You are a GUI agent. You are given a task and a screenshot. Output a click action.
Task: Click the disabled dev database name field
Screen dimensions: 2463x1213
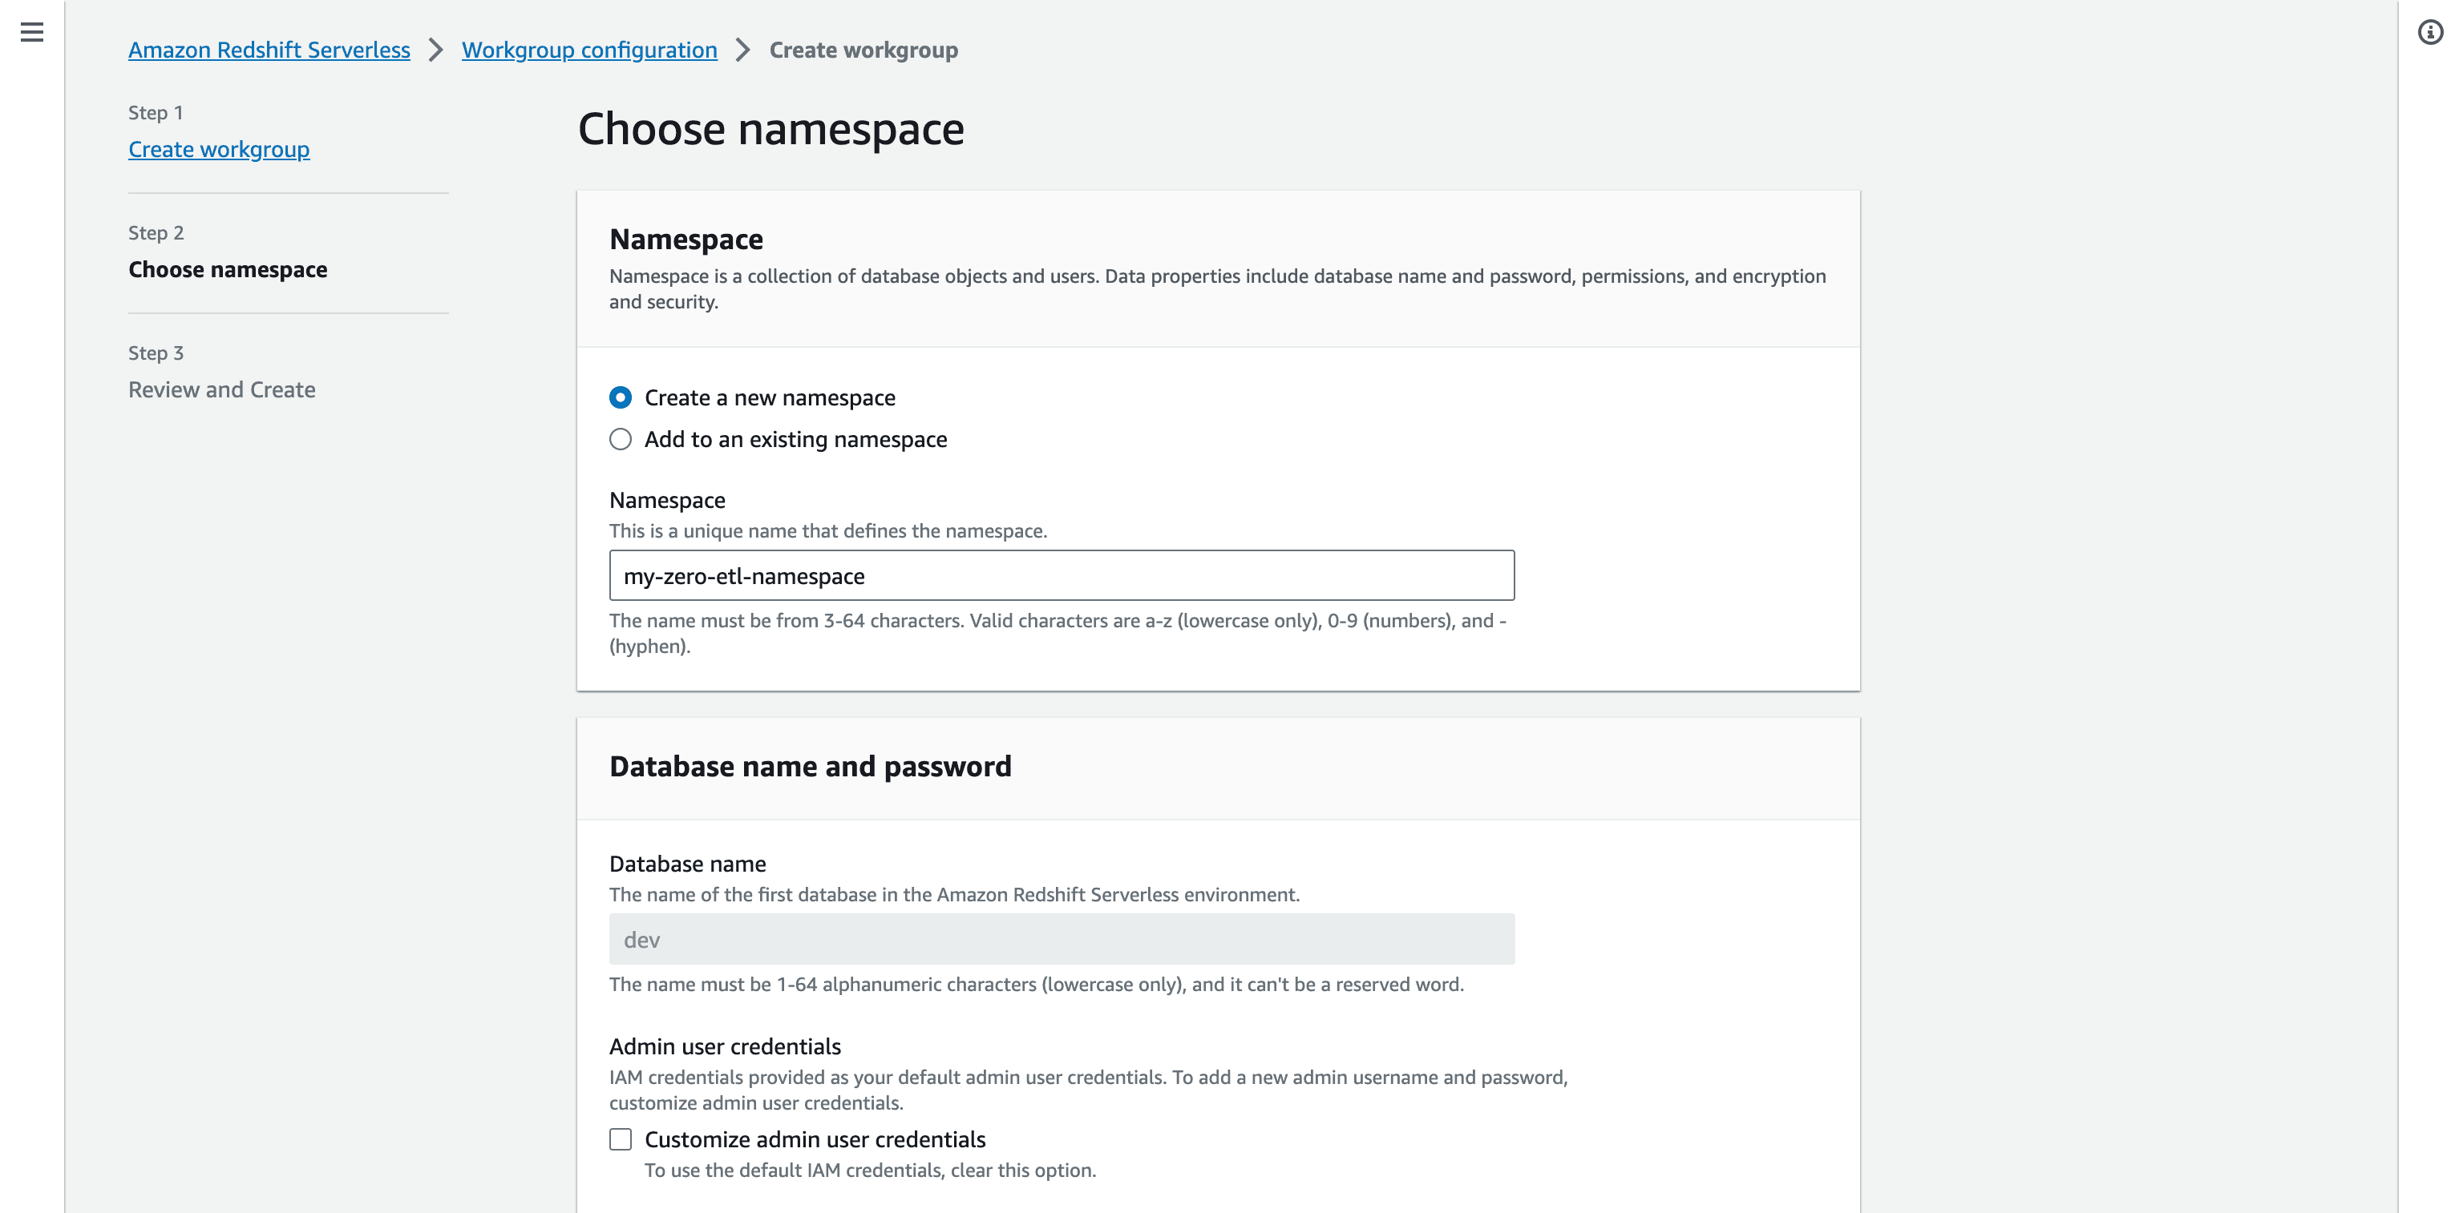coord(1062,940)
